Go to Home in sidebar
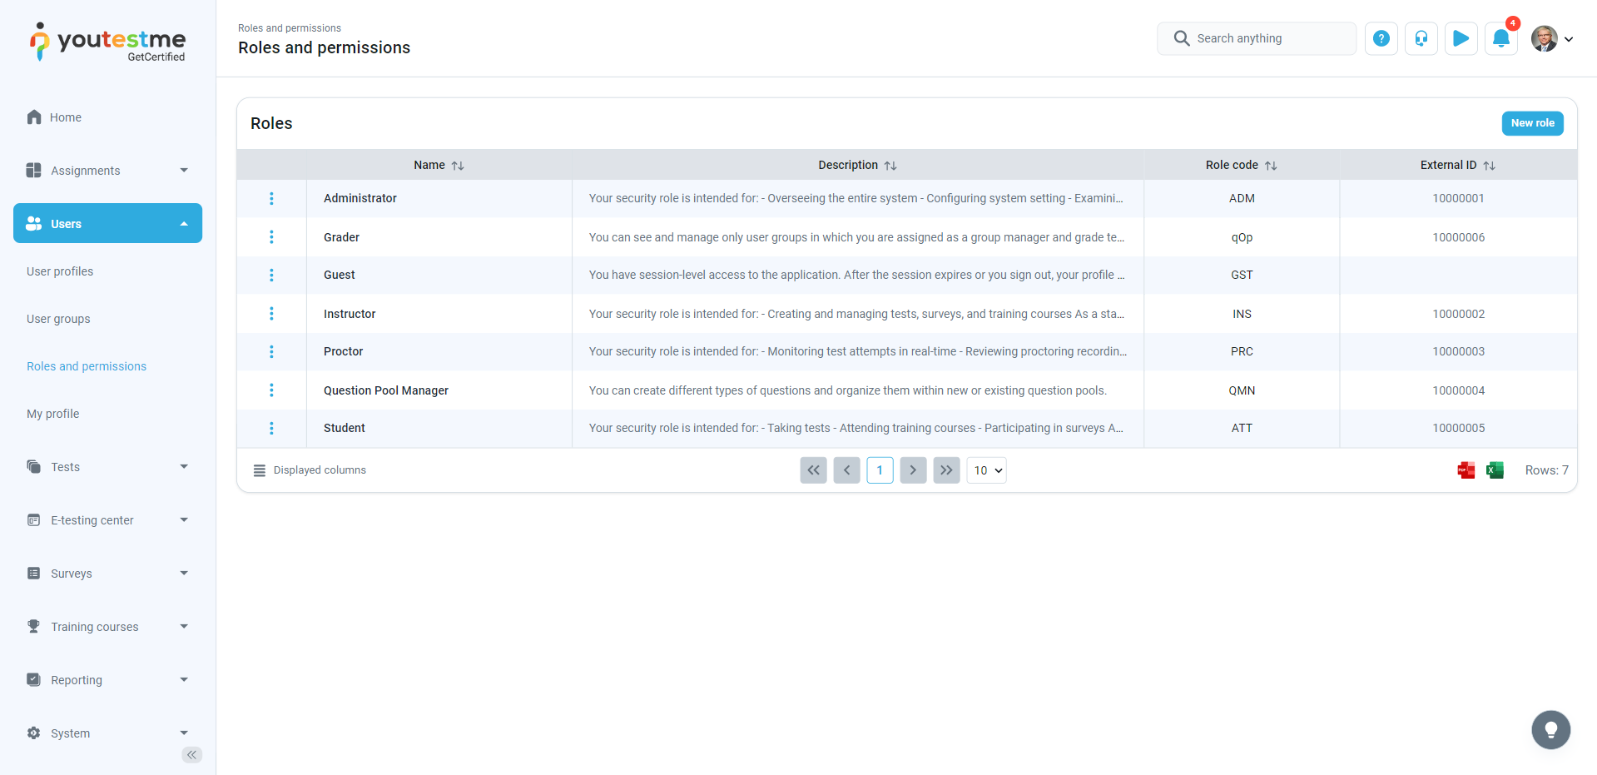Screen dimensions: 1597x775 (65, 117)
